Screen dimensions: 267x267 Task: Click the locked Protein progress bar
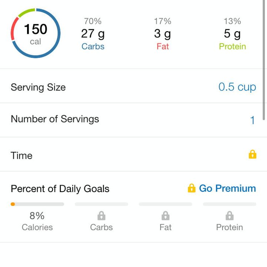230,204
